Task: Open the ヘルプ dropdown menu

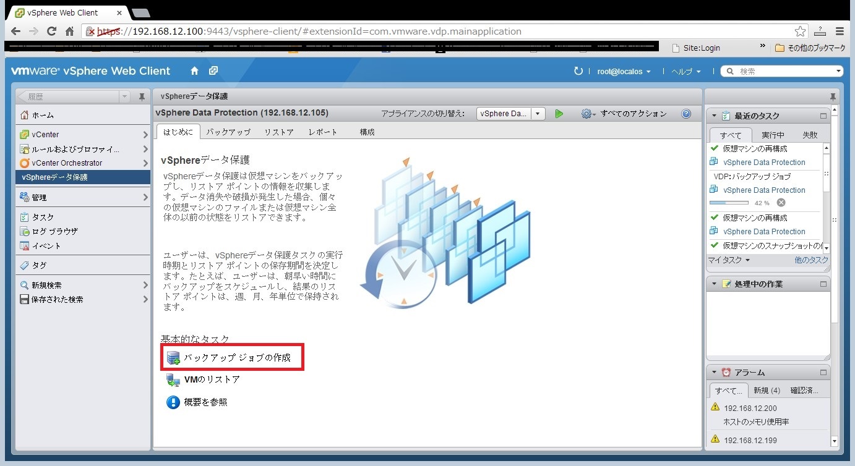Action: 686,72
